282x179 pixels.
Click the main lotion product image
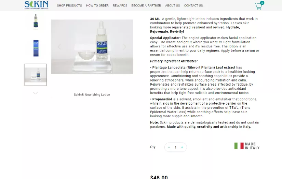[92, 47]
